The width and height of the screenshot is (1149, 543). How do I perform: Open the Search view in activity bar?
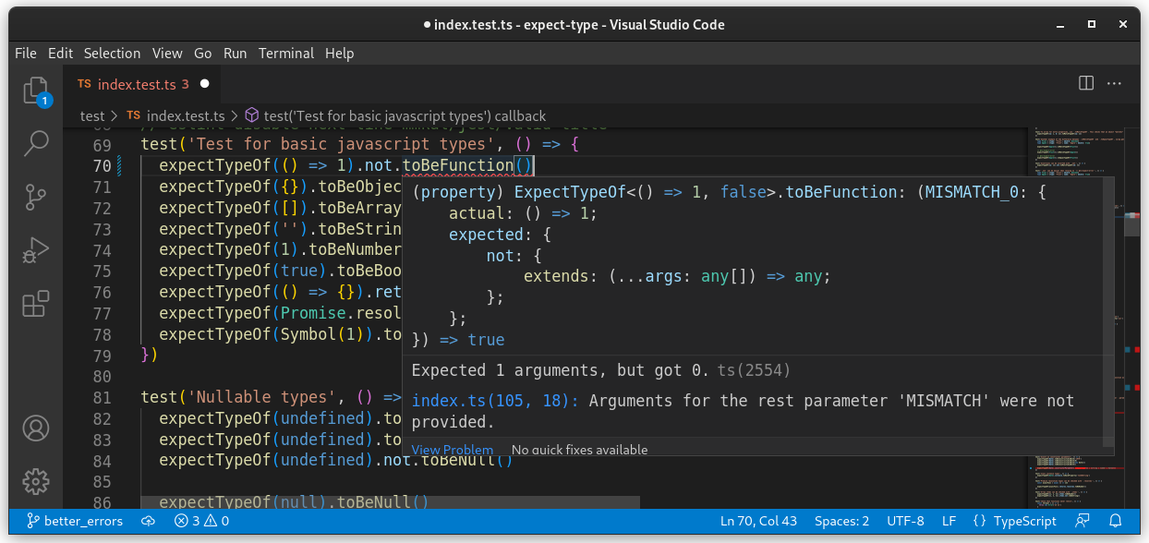coord(35,143)
